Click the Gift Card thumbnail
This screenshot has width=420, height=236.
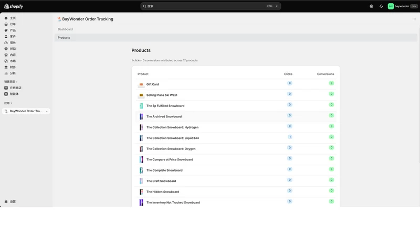[x=141, y=84]
